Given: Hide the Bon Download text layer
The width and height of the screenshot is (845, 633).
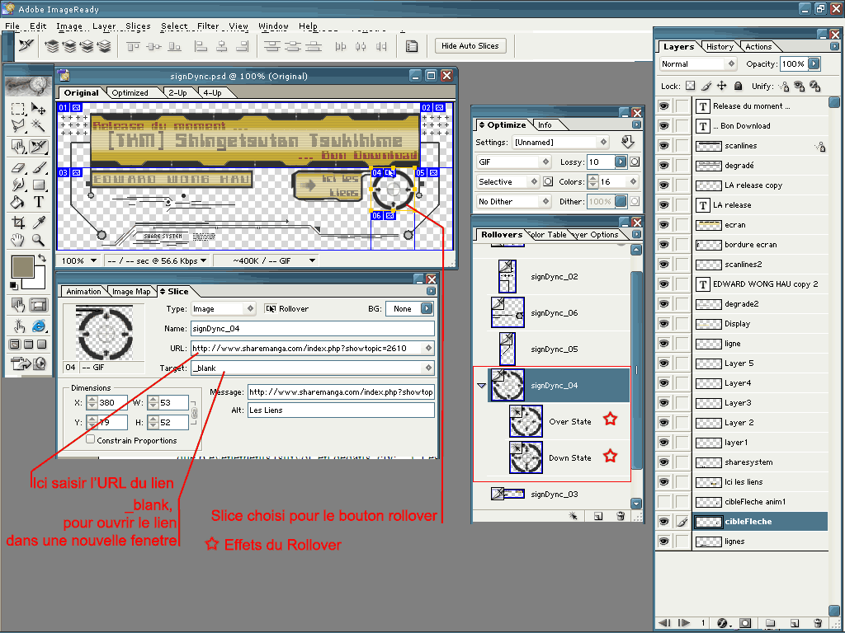Looking at the screenshot, I should [x=664, y=126].
